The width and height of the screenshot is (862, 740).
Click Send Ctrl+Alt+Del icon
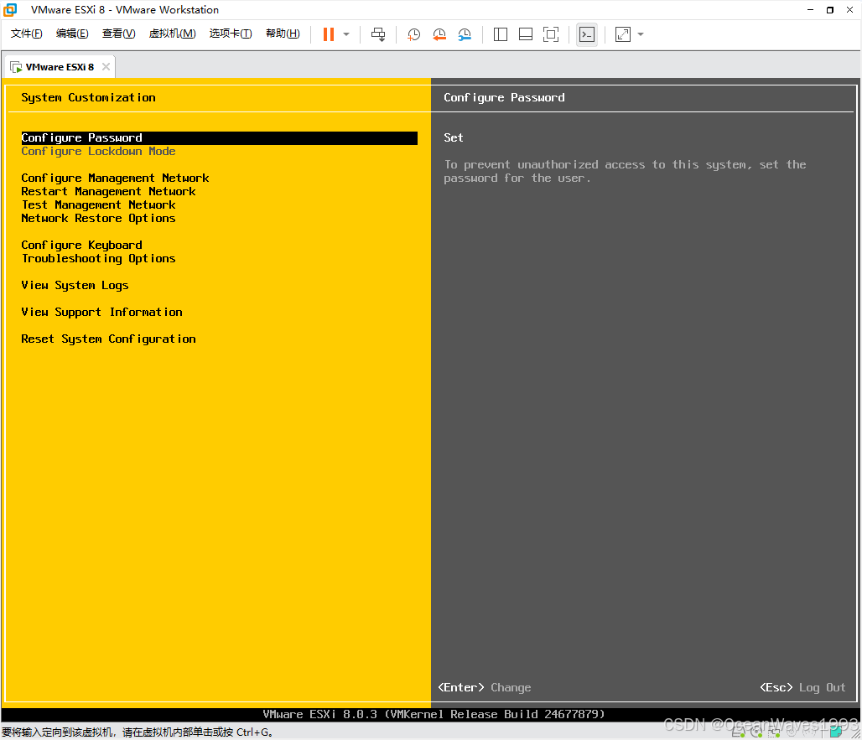point(378,34)
